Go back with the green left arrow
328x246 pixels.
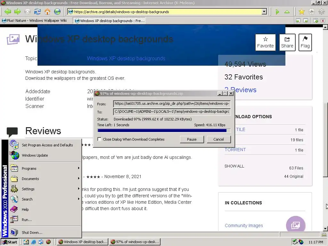click(x=8, y=12)
